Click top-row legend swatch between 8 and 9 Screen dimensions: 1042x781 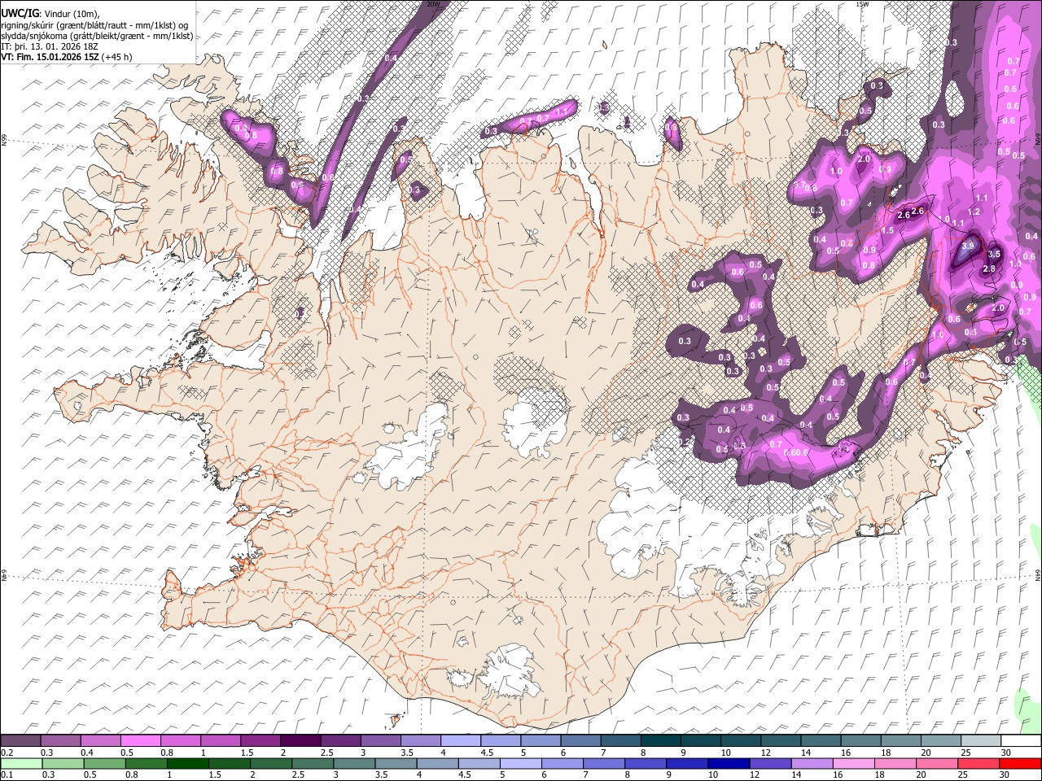click(661, 740)
